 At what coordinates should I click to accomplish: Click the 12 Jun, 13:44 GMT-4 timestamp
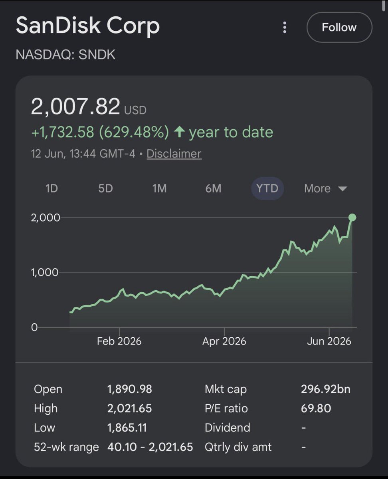83,154
